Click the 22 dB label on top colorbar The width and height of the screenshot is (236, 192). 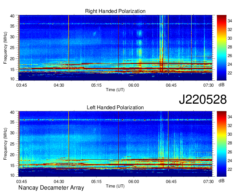(x=230, y=73)
